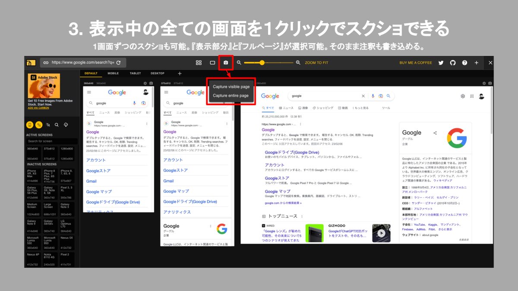The image size is (518, 291).
Task: Activate the Nokia 8110 4G screen
Action: [x=51, y=260]
